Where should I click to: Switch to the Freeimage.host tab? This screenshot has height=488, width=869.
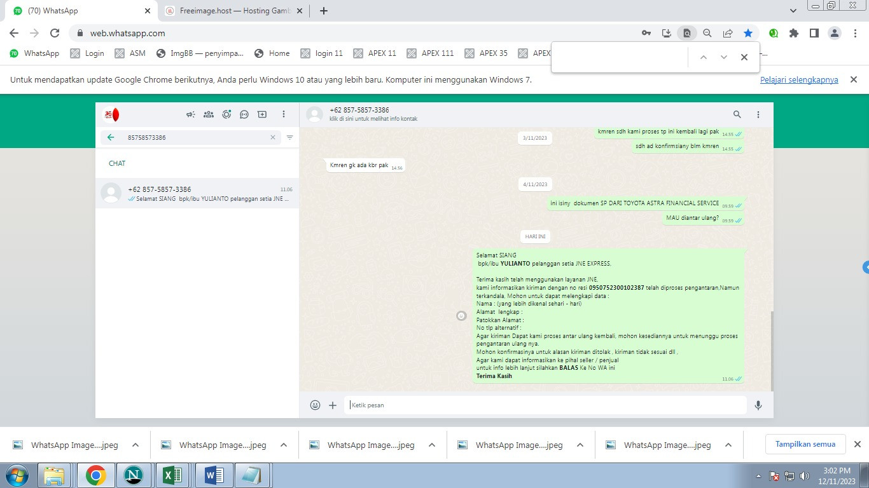coord(232,11)
